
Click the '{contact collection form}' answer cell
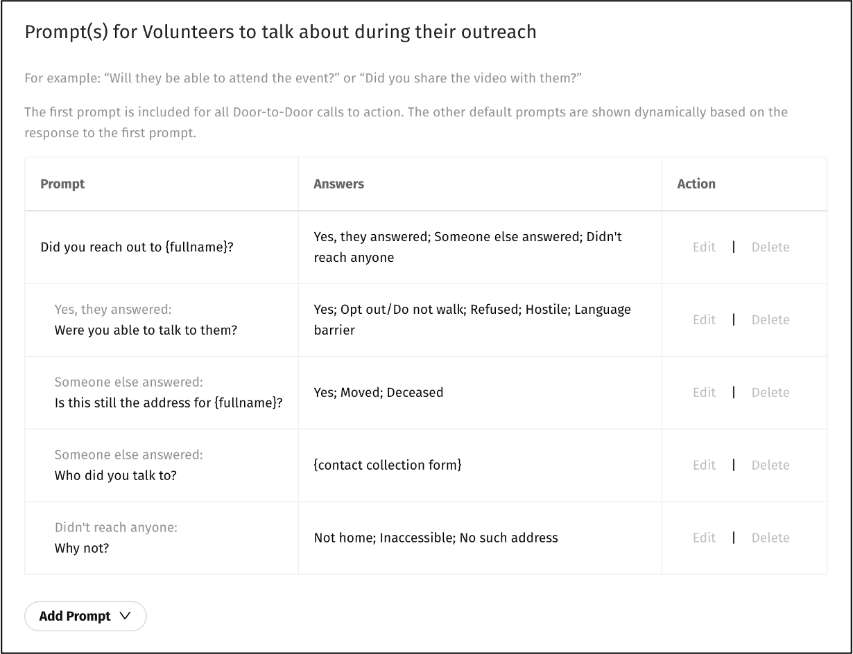(387, 466)
